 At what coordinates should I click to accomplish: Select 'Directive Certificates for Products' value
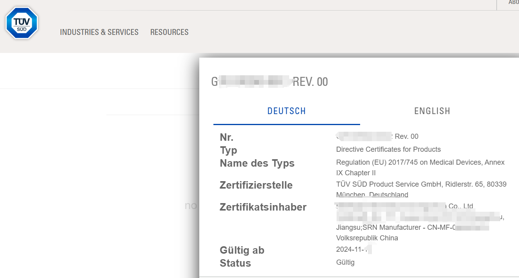point(388,149)
